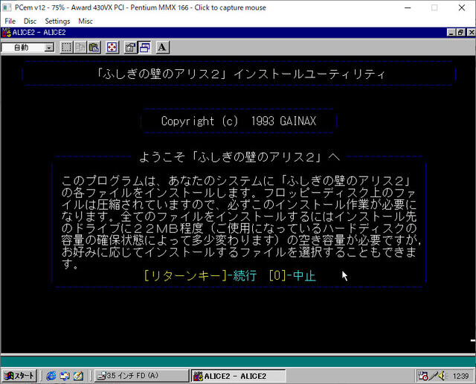Screen dimensions: 476x384
Task: Click the ようこそ welcome heading text
Action: [x=239, y=157]
